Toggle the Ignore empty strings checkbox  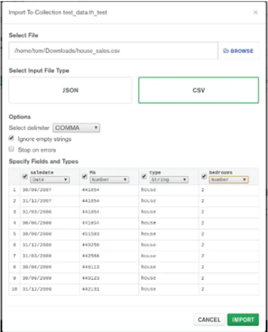point(11,138)
